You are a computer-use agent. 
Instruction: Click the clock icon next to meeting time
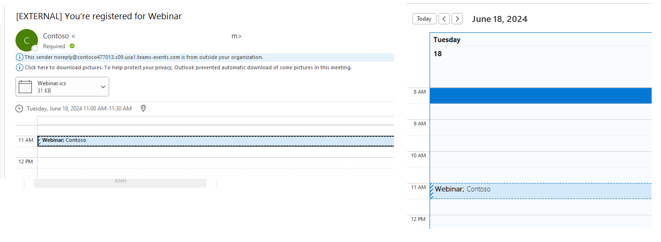19,109
